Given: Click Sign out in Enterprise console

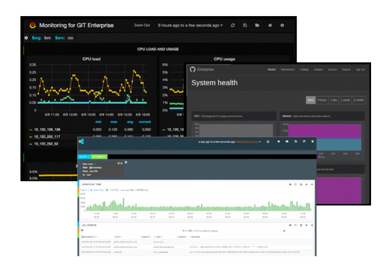Looking at the screenshot, I should click(x=360, y=70).
